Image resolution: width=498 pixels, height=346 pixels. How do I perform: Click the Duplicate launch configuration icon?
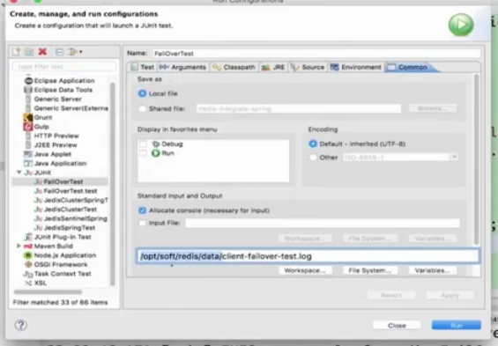click(x=29, y=52)
